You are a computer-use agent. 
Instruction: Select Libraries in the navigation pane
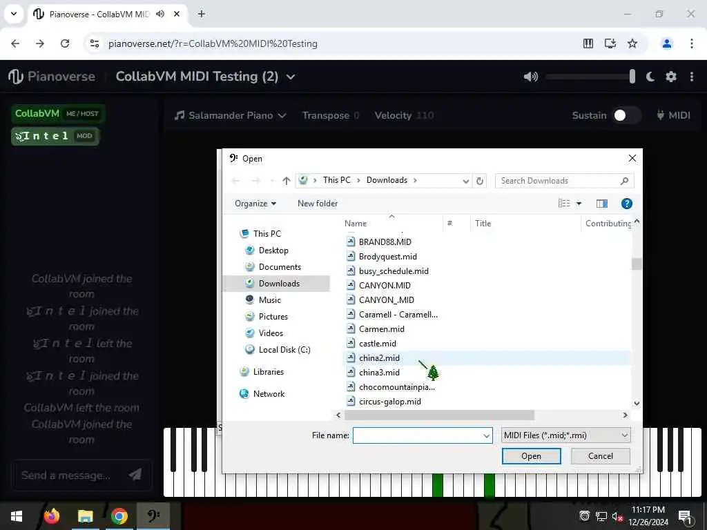click(269, 372)
